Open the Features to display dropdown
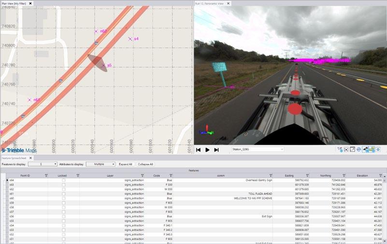Screen dimensions: 387x244 [x=43, y=164]
